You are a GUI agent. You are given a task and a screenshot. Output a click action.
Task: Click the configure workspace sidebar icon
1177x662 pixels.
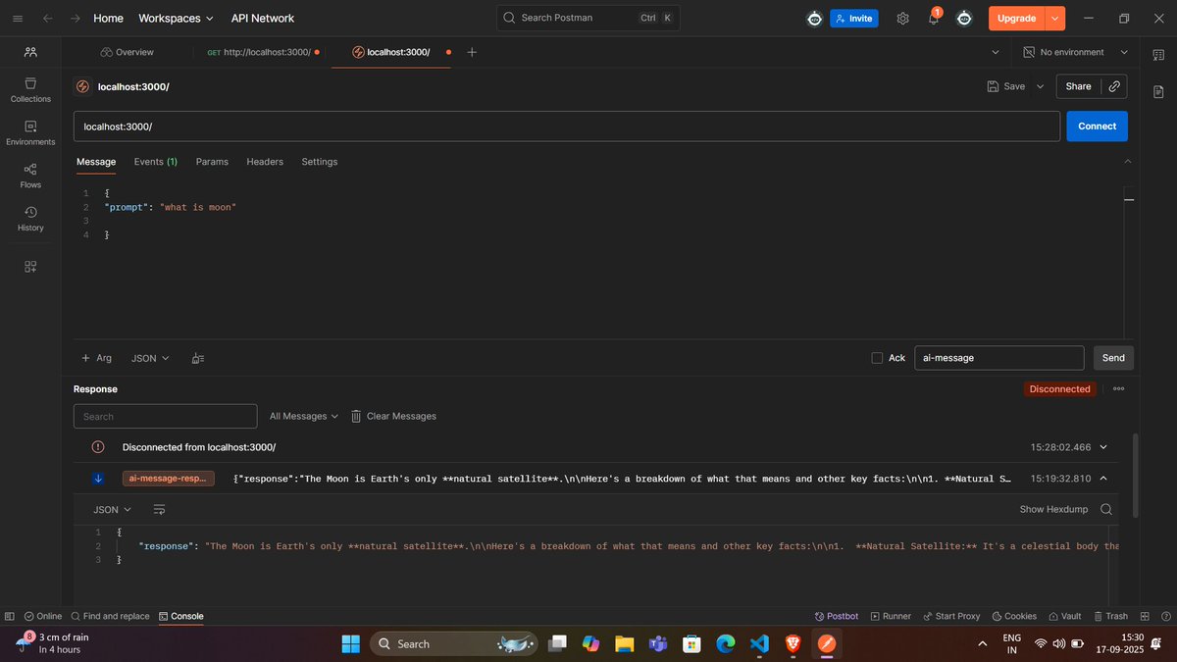[x=30, y=266]
